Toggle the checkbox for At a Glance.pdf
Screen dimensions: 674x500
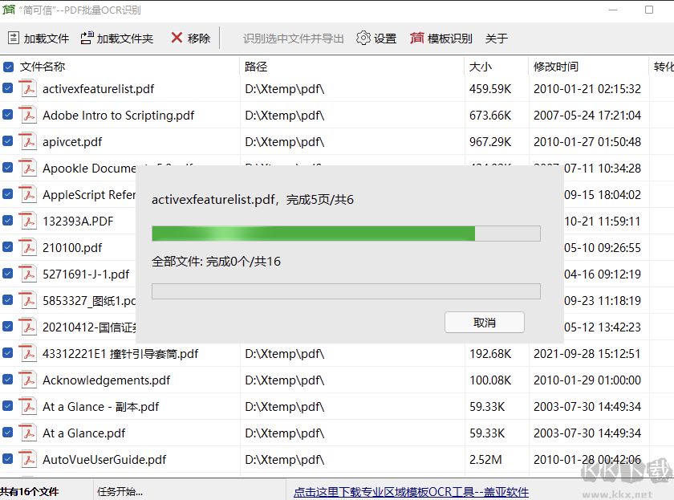click(8, 433)
